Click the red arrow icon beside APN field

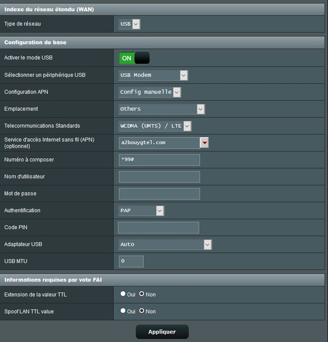[204, 143]
